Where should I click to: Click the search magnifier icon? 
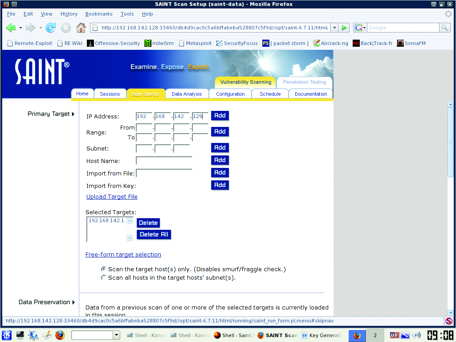coord(444,28)
